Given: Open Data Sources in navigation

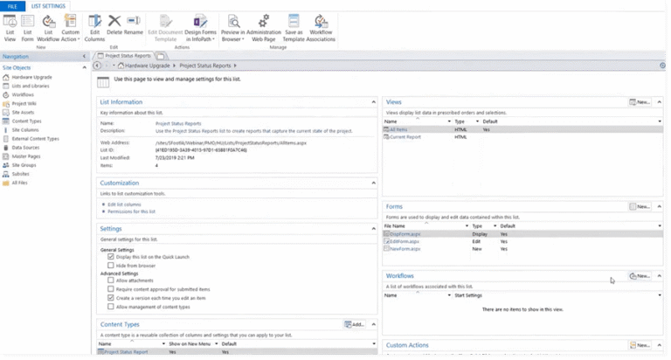Looking at the screenshot, I should click(25, 148).
